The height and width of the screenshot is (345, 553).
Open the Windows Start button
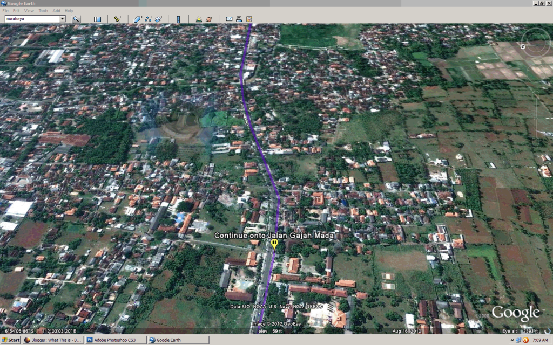[11, 340]
